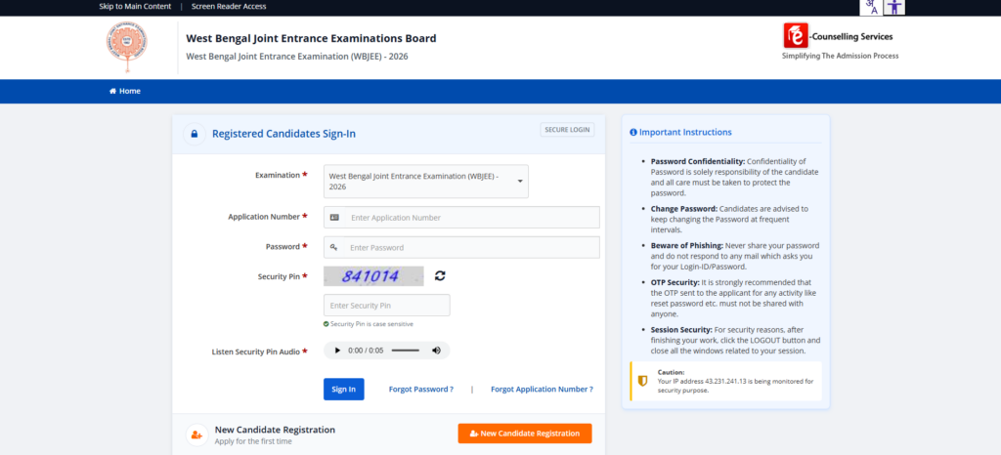1001x455 pixels.
Task: Open Screen Reader Access link
Action: click(x=229, y=7)
